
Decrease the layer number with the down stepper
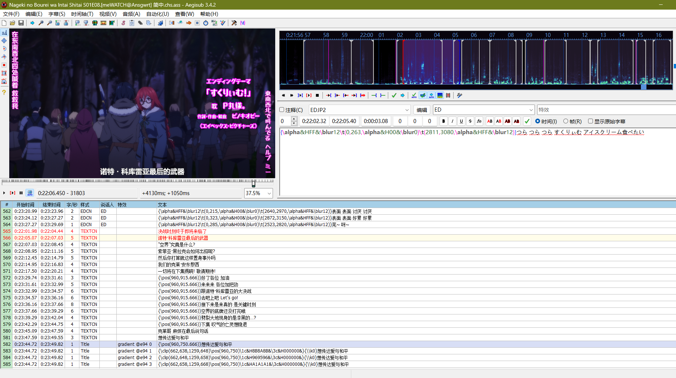click(x=294, y=123)
